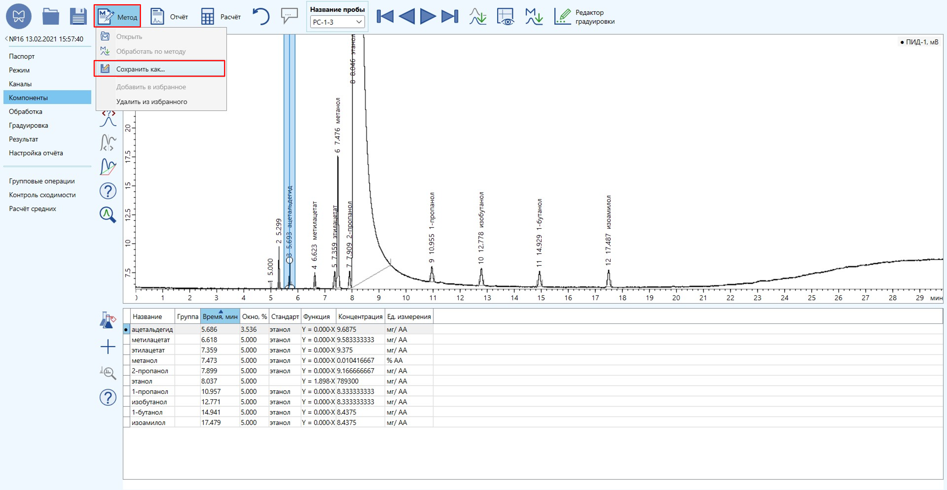Jump to the first chromatogram
Screen dimensions: 947x490
tap(385, 16)
